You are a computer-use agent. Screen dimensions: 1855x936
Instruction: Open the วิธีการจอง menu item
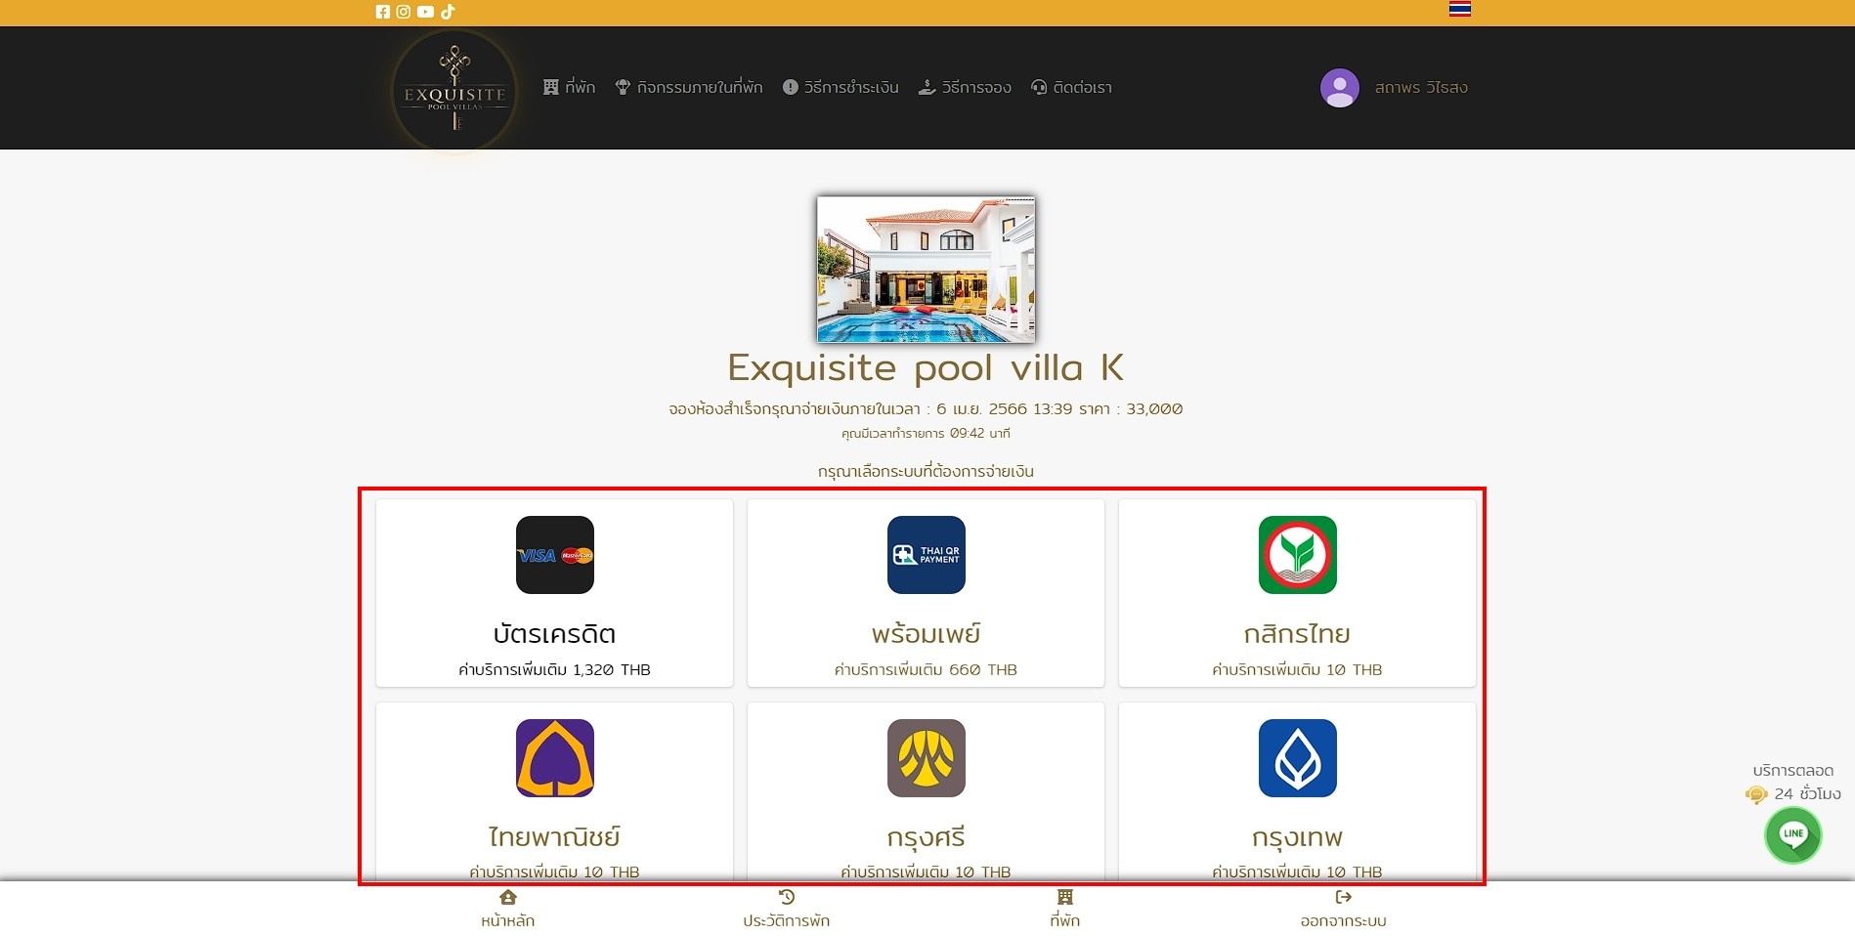pos(965,87)
